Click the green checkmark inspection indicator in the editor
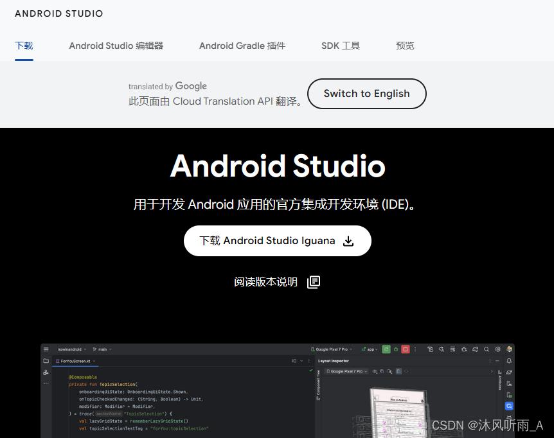Viewport: 554px width, 438px height. (311, 370)
